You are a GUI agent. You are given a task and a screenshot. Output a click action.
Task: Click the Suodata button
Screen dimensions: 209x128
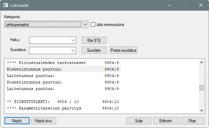tap(94, 50)
